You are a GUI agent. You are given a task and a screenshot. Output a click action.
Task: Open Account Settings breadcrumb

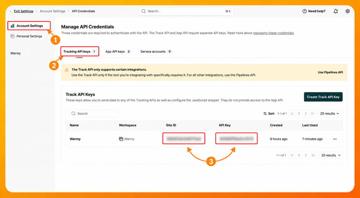coord(53,11)
